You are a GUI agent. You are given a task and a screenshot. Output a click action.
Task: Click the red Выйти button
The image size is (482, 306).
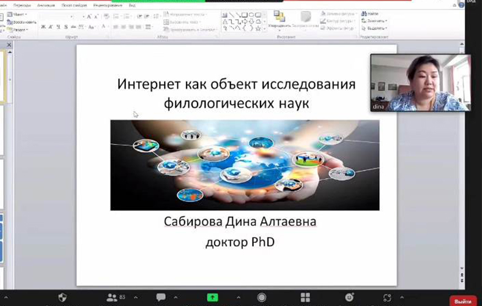tap(462, 300)
